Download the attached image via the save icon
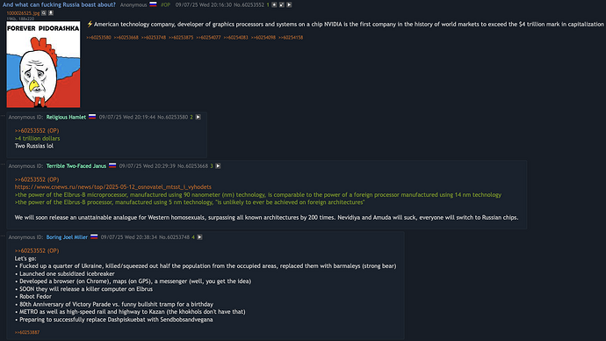The height and width of the screenshot is (341, 606). point(51,13)
